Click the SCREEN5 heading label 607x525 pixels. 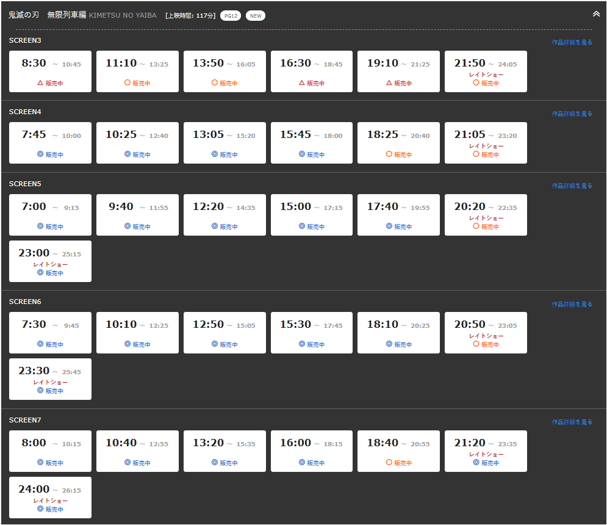(25, 184)
